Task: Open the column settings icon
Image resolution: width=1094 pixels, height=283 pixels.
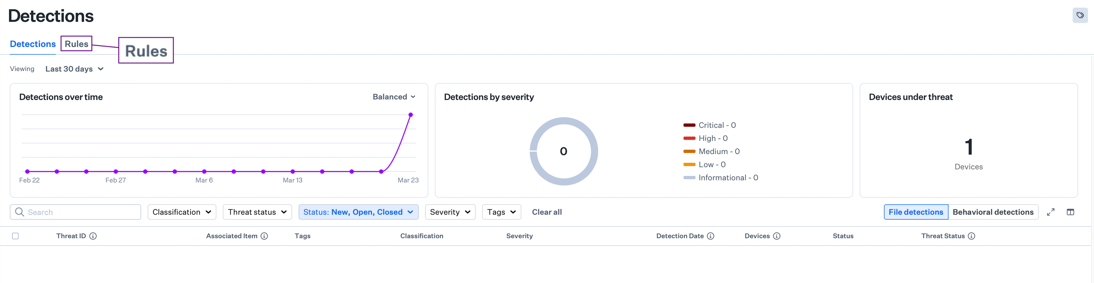Action: [x=1071, y=212]
